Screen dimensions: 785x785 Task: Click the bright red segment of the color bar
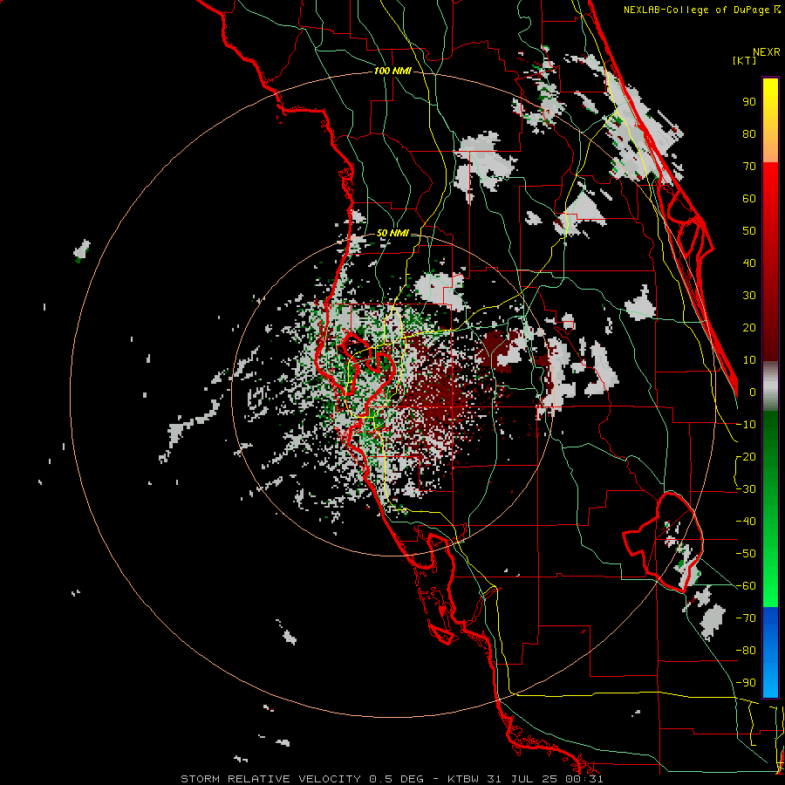[770, 183]
